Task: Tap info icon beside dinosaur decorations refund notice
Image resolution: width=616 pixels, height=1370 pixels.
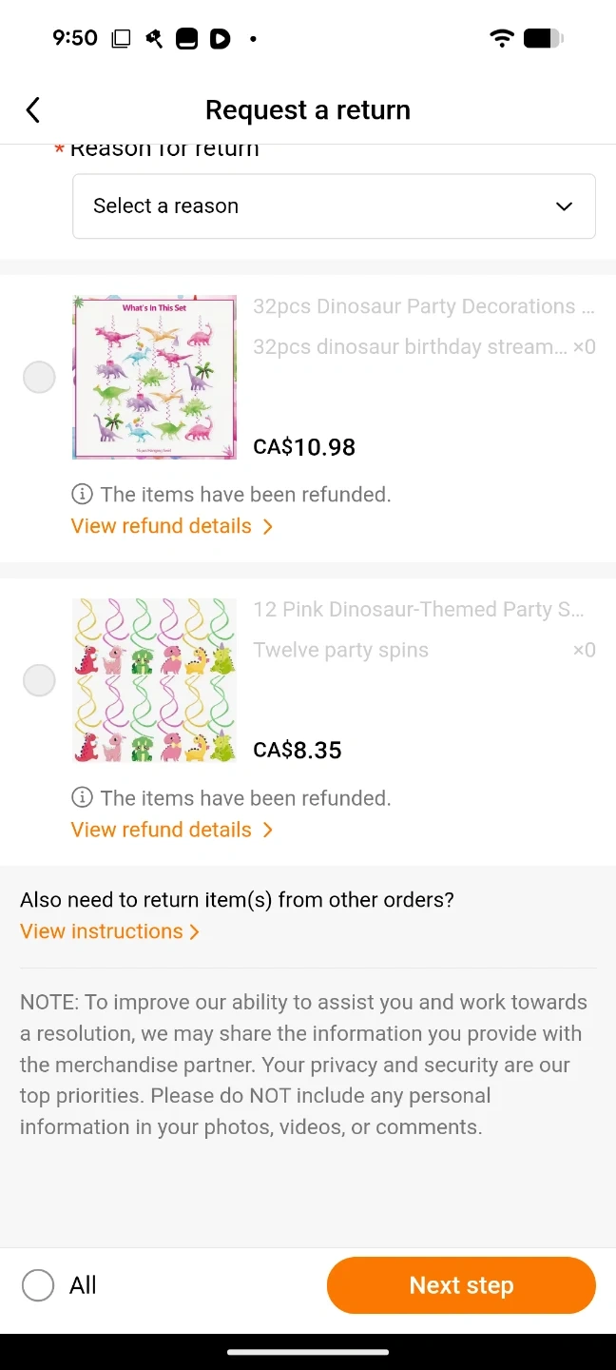Action: (83, 495)
